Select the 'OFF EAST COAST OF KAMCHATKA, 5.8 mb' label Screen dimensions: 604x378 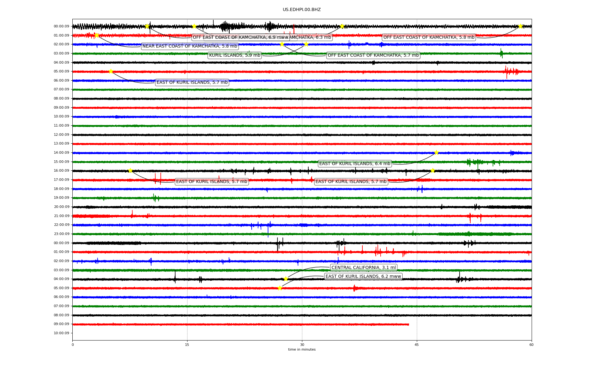tap(429, 37)
